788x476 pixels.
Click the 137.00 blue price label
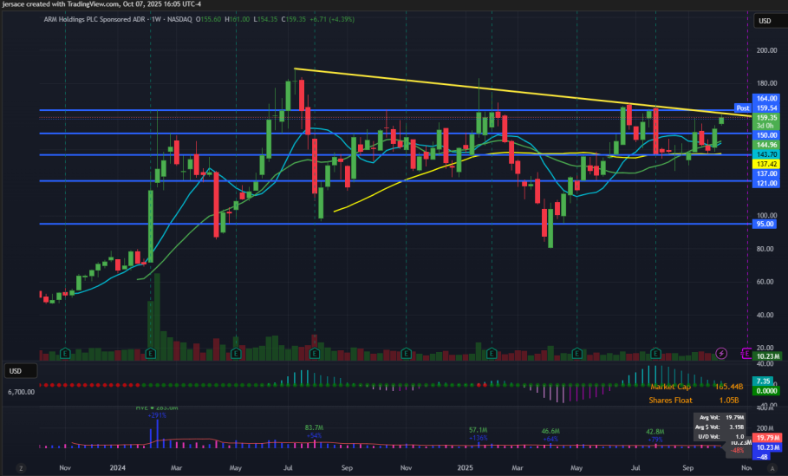(766, 174)
